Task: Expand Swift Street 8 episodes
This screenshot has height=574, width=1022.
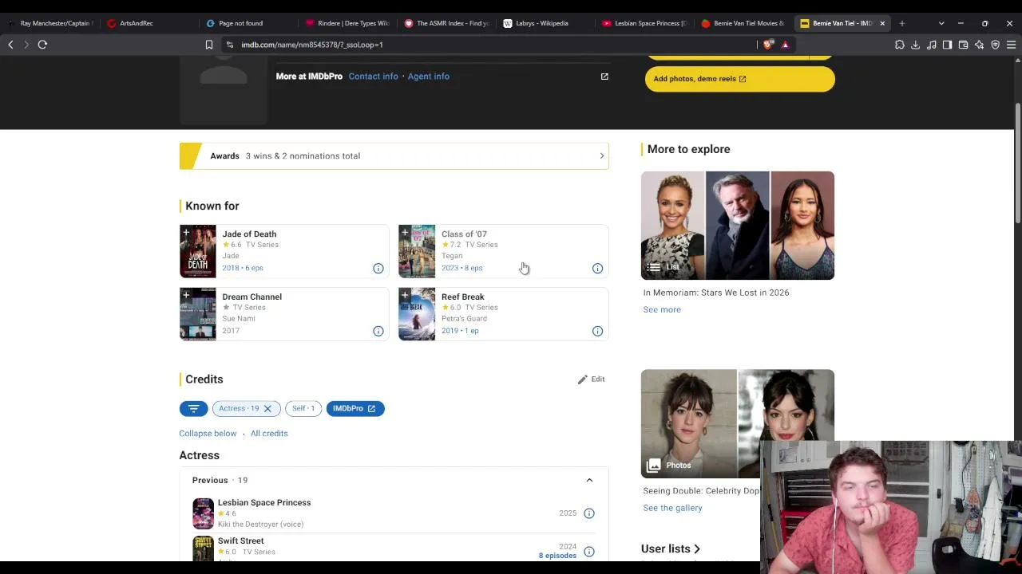Action: point(557,556)
